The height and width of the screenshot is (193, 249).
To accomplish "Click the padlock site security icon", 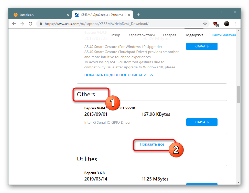I will pyautogui.click(x=41, y=24).
